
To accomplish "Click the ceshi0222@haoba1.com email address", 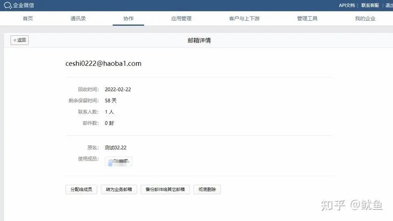I will tap(103, 64).
